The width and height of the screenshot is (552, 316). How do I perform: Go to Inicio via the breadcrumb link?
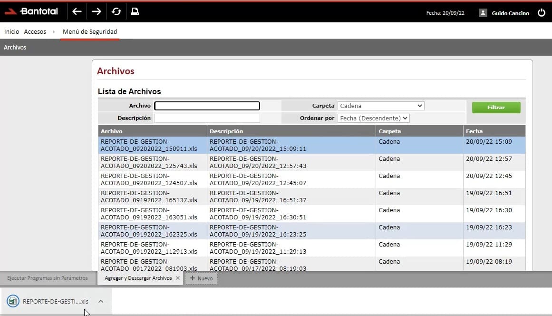point(11,31)
